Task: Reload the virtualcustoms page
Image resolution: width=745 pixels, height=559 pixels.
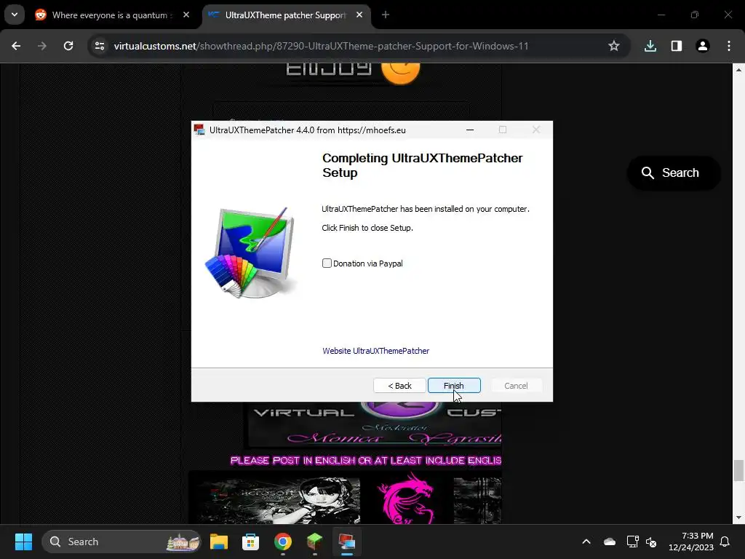Action: (68, 46)
